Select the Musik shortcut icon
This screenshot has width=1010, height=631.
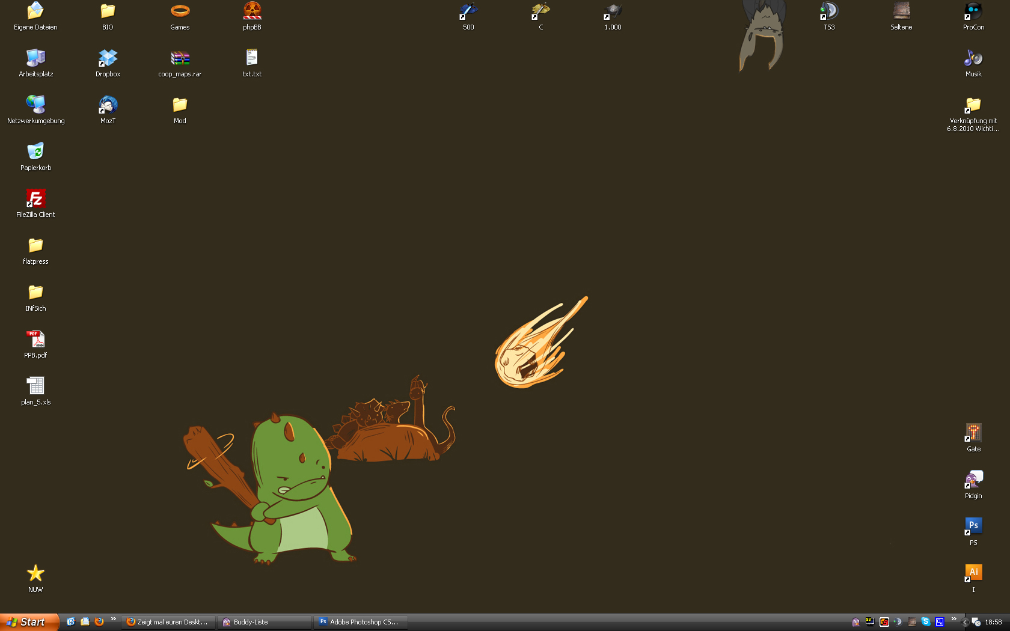(x=973, y=58)
